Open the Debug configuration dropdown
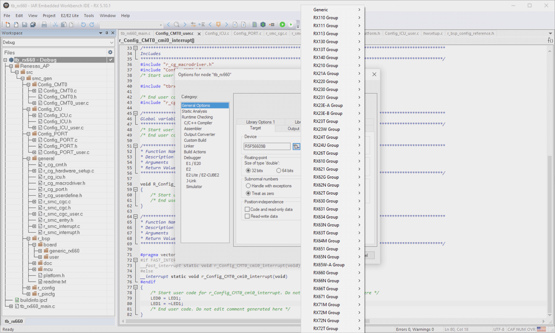 point(112,43)
